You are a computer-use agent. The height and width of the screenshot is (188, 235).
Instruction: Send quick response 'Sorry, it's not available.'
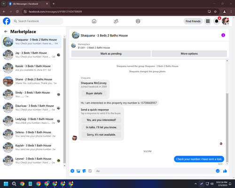pyautogui.click(x=101, y=135)
